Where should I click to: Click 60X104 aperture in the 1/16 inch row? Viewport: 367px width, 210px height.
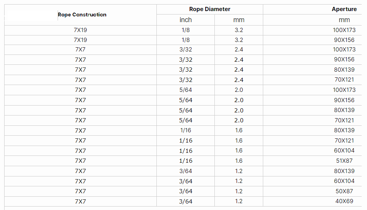point(344,151)
